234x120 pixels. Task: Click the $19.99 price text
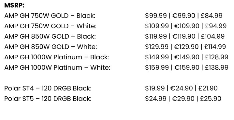tap(155, 88)
